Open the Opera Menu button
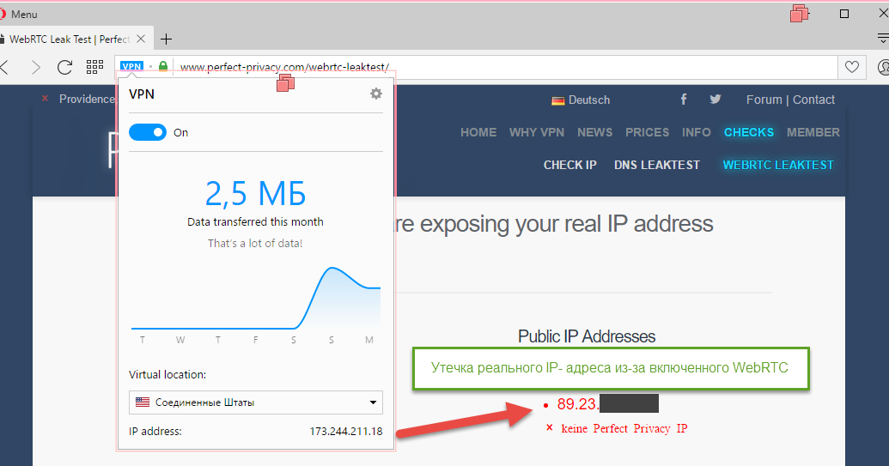The height and width of the screenshot is (466, 889). click(x=19, y=14)
